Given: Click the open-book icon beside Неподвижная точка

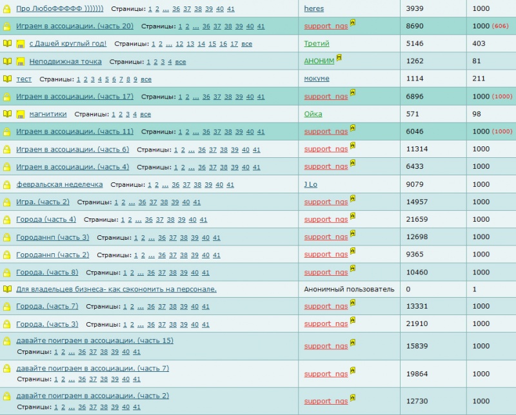Looking at the screenshot, I should (x=7, y=61).
